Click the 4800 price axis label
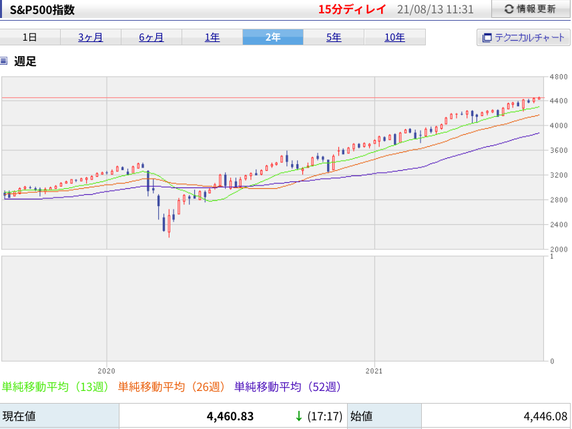 point(559,77)
